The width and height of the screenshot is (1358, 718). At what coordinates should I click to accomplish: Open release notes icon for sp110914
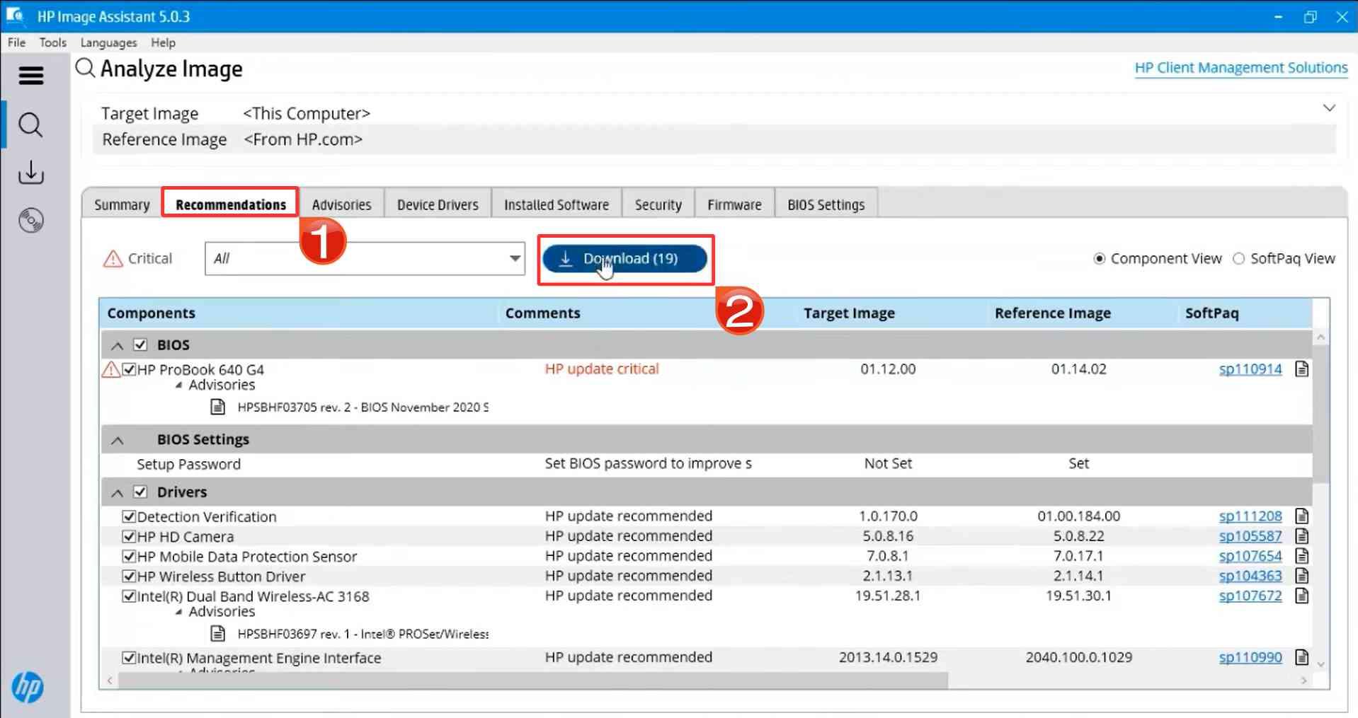click(x=1301, y=369)
